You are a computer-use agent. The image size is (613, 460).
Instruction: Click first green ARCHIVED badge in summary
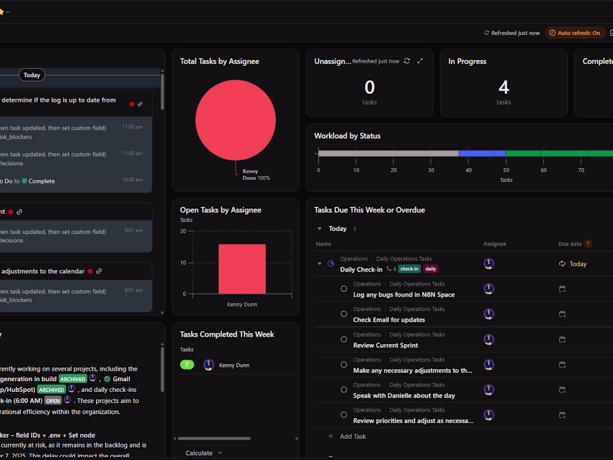point(72,379)
